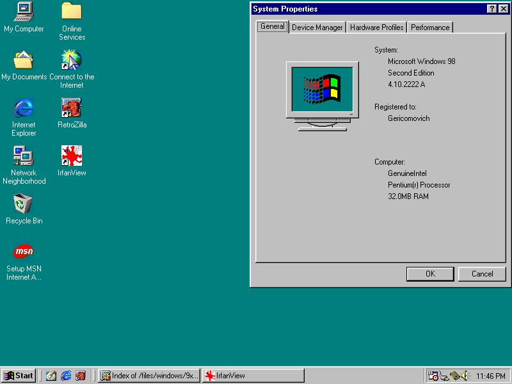Viewport: 512px width, 384px height.
Task: Click the 'Second Edition' text
Action: 411,73
